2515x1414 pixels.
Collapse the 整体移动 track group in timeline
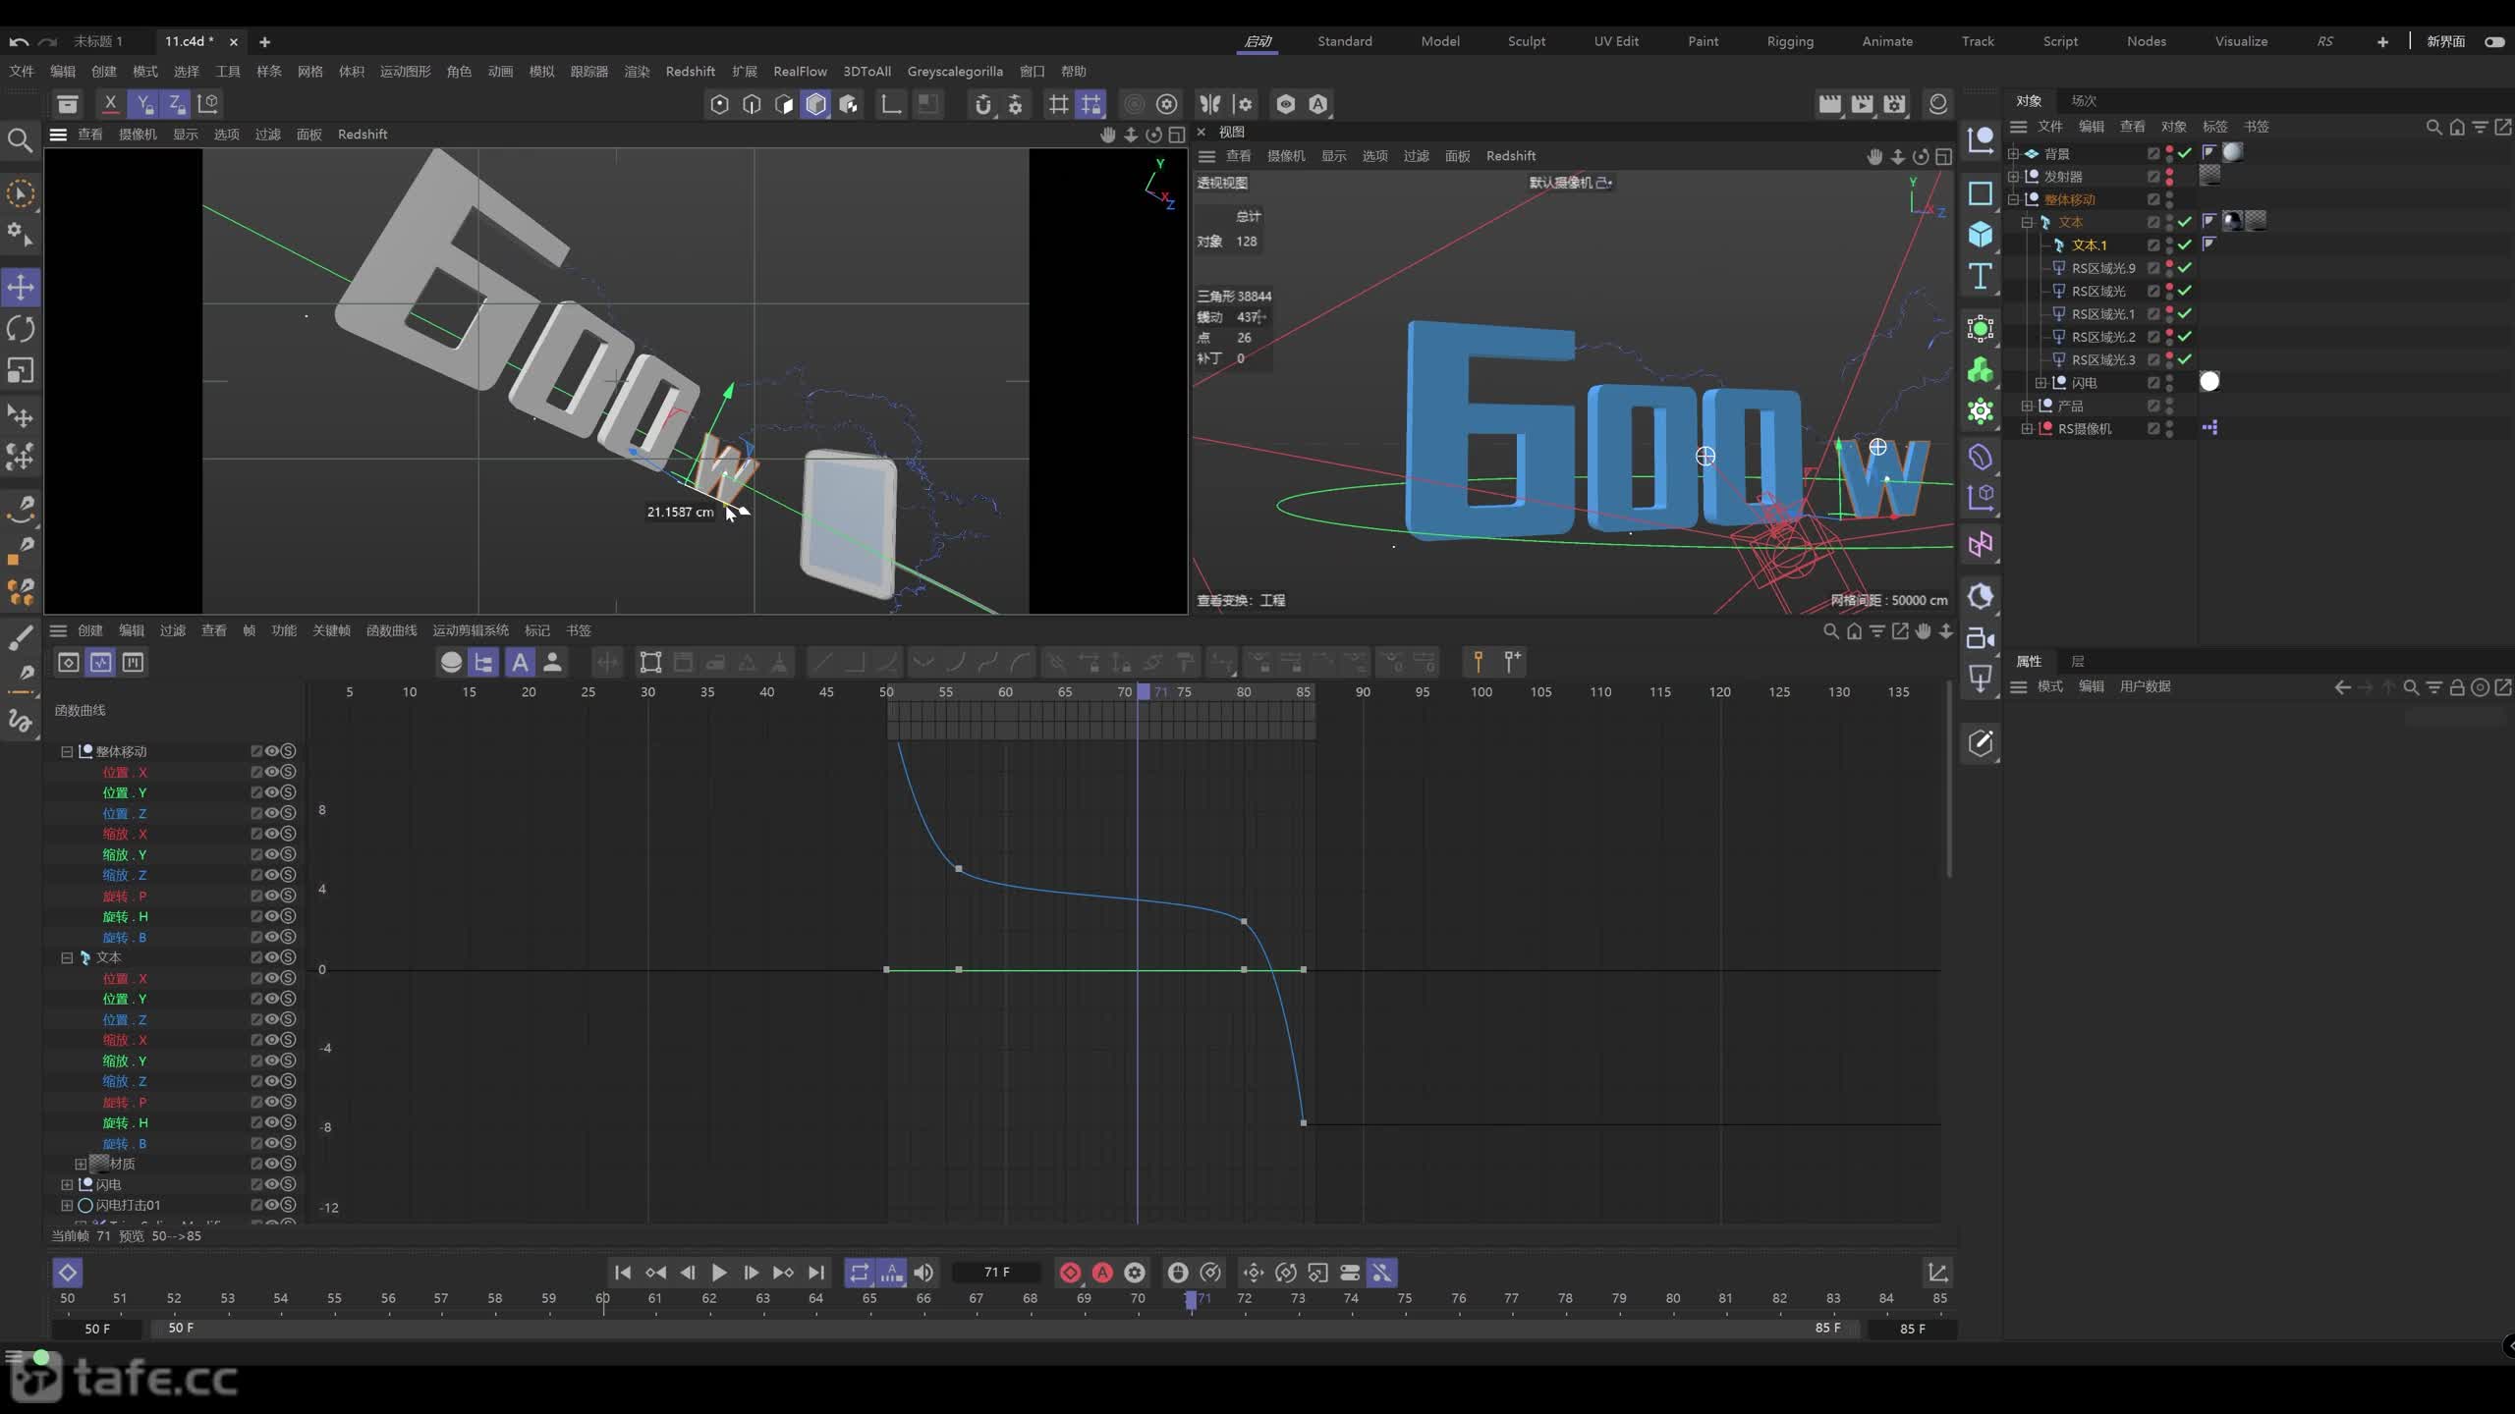click(67, 751)
